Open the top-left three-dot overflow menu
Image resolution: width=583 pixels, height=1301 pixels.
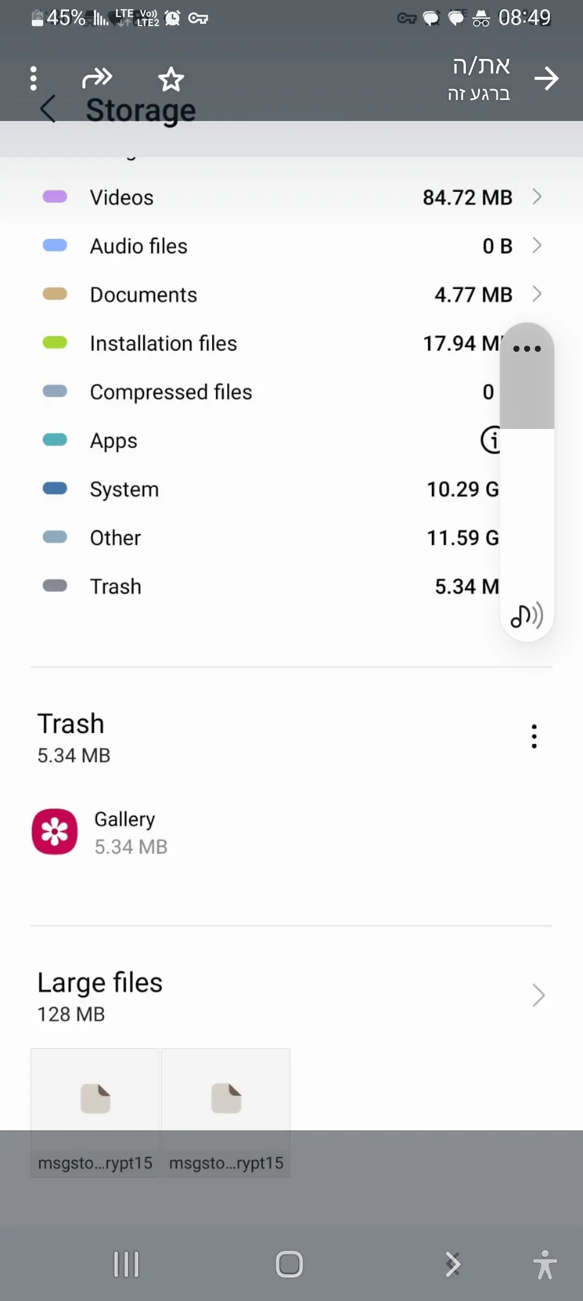(33, 78)
